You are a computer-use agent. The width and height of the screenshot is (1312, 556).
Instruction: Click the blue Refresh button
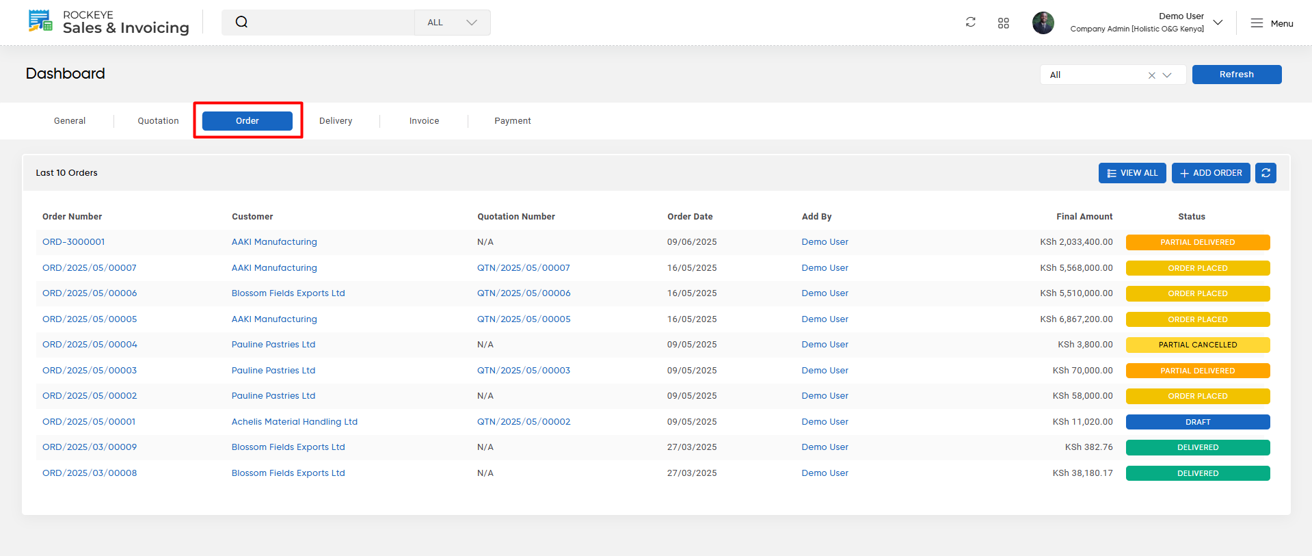(1237, 75)
